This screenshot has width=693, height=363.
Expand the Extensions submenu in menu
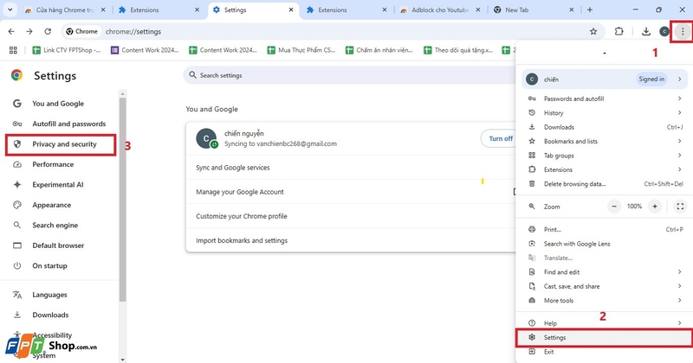(604, 169)
